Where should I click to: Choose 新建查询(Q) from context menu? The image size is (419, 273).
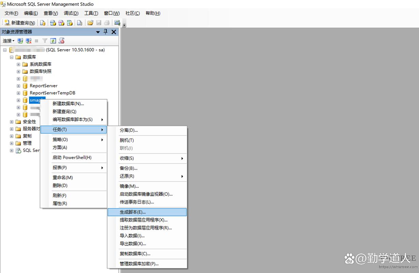coord(73,112)
